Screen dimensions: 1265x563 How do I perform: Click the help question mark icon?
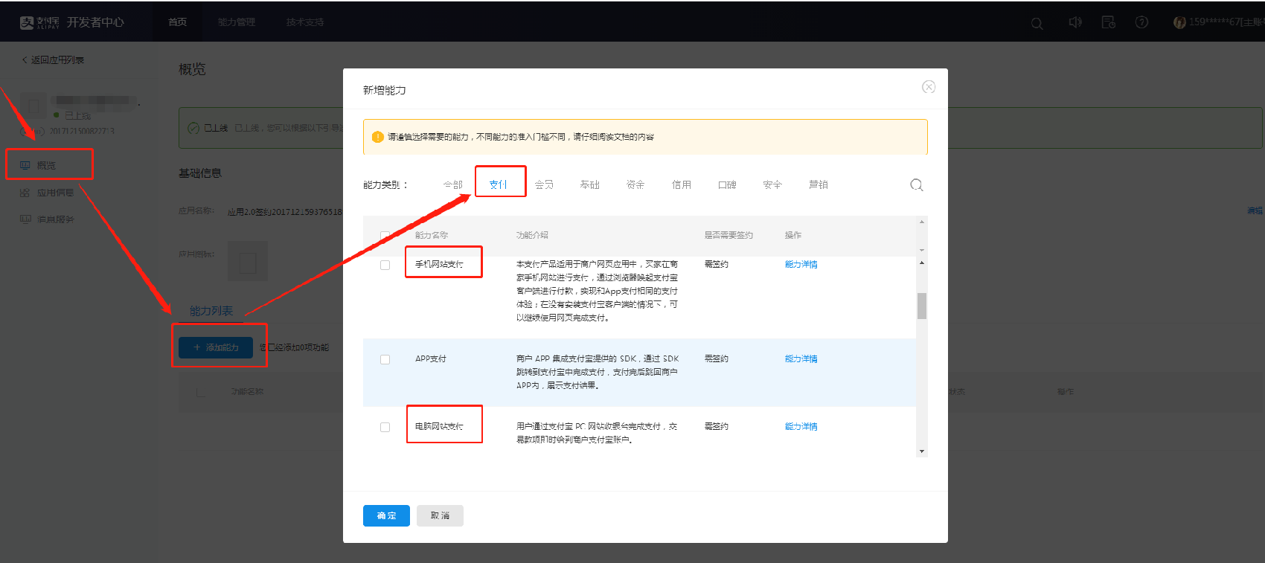1141,22
